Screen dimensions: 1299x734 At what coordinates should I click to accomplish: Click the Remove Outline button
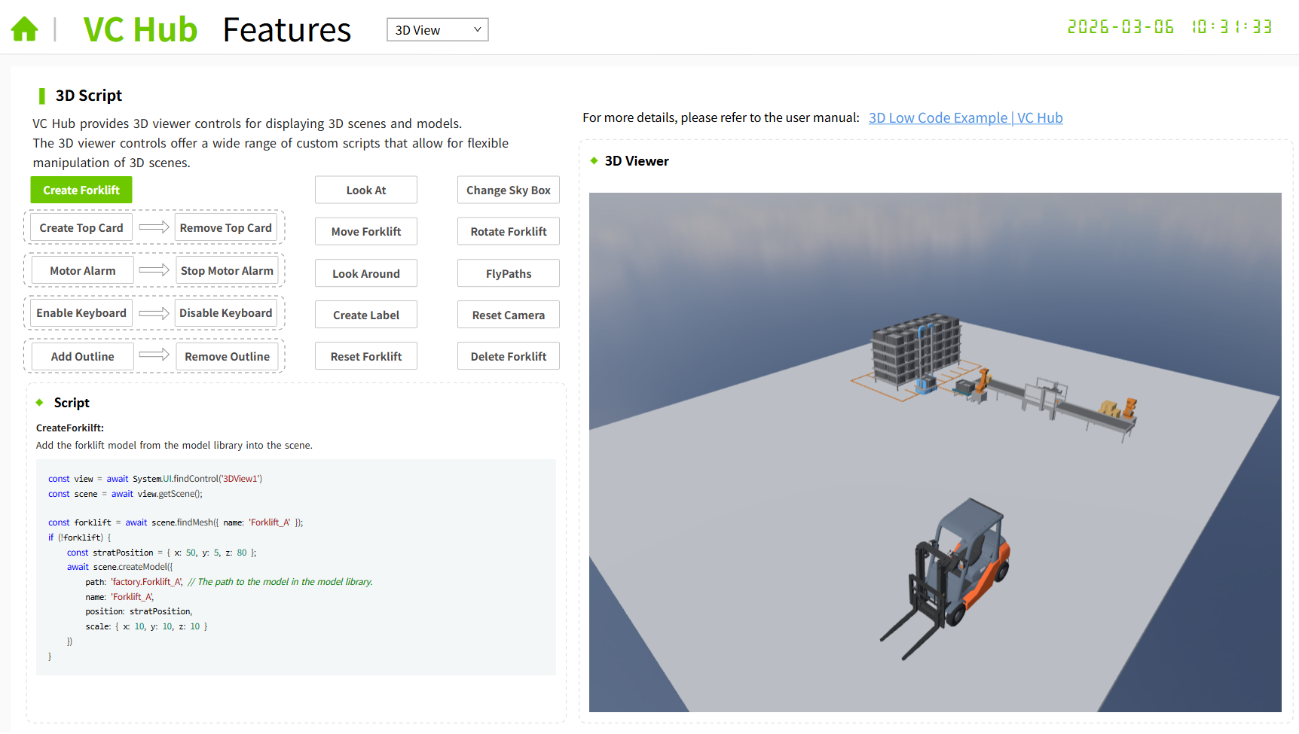227,357
